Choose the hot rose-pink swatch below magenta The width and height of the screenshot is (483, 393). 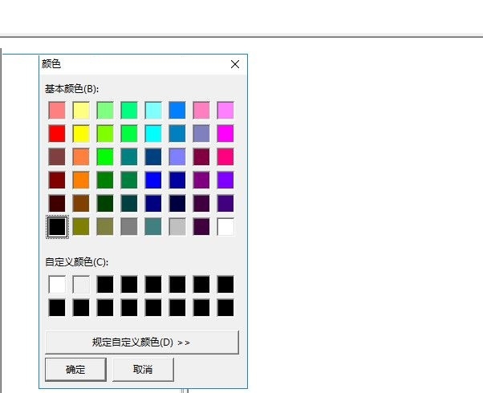tap(225, 156)
